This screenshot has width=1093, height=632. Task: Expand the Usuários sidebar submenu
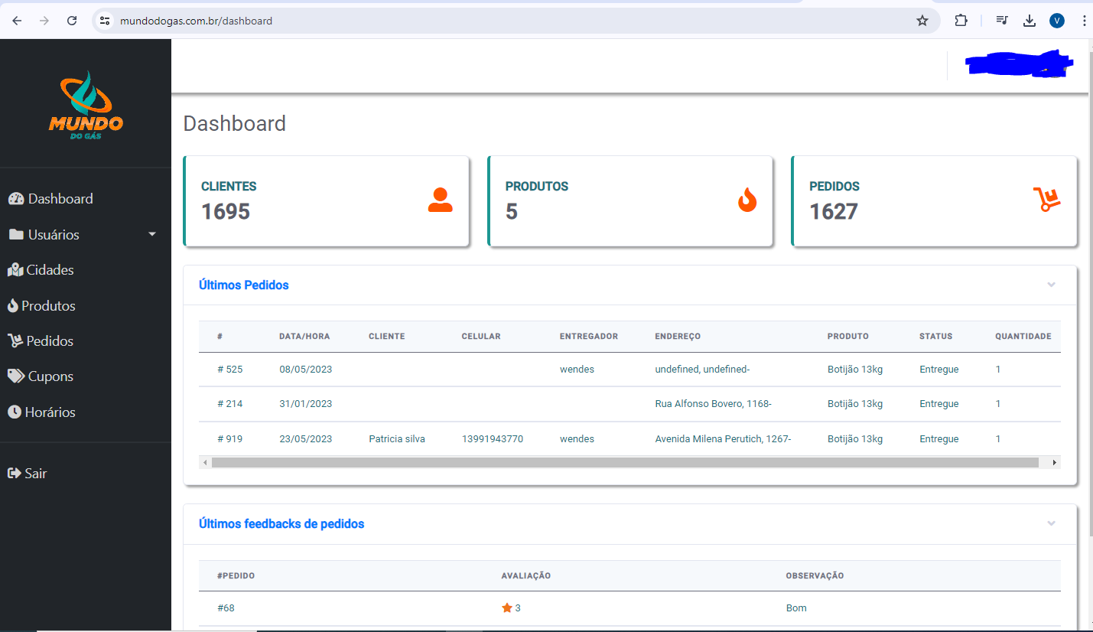(84, 234)
